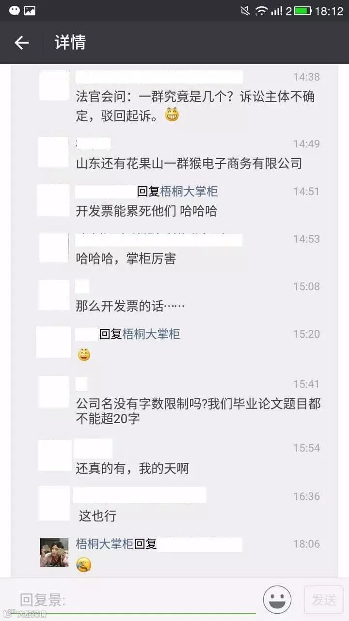Image resolution: width=349 pixels, height=621 pixels.
Task: Tap the battery icon in status bar
Action: [303, 11]
